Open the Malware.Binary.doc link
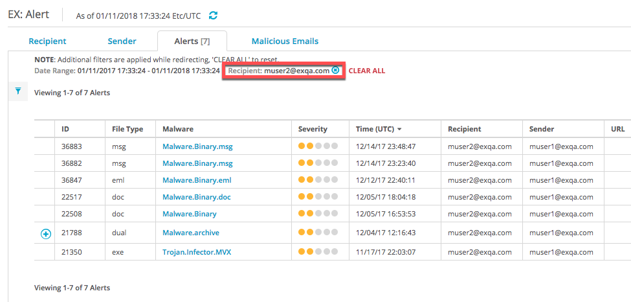This screenshot has height=302, width=631. click(196, 197)
